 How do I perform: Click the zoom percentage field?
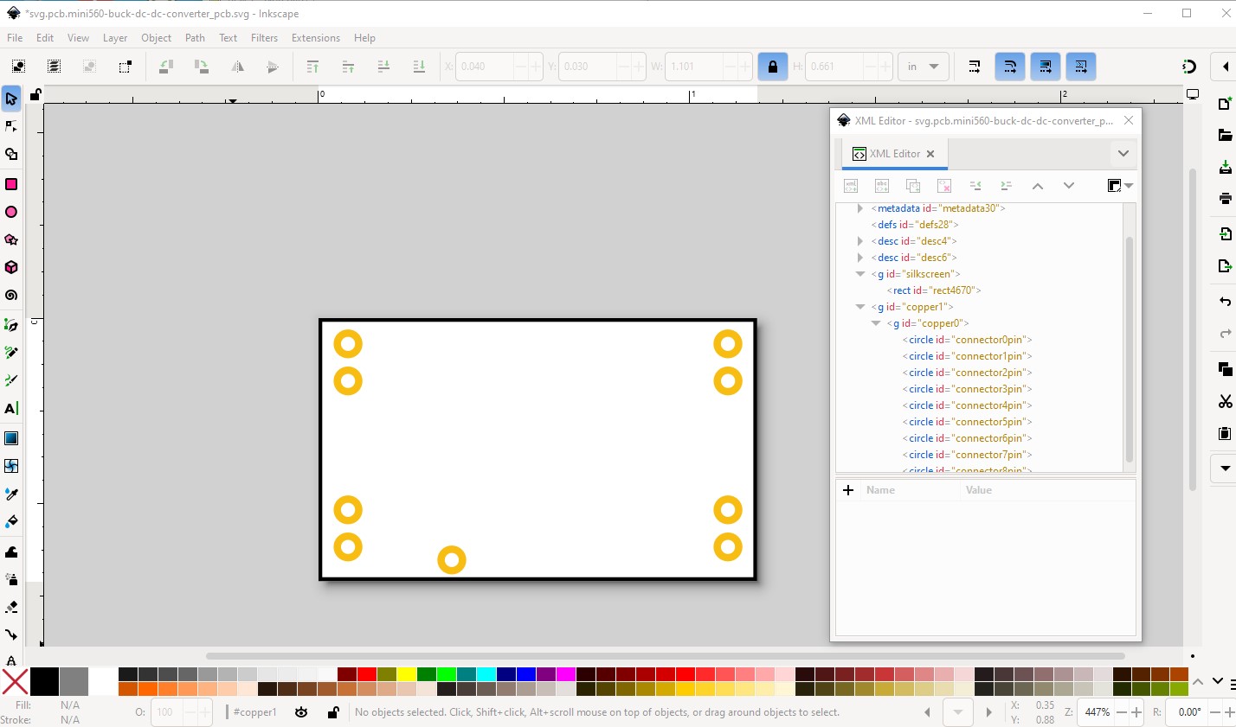click(x=1097, y=712)
